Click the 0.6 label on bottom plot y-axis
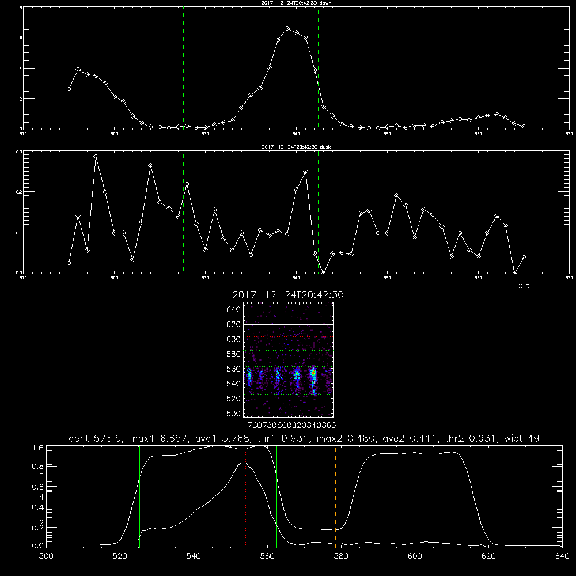 (x=38, y=487)
